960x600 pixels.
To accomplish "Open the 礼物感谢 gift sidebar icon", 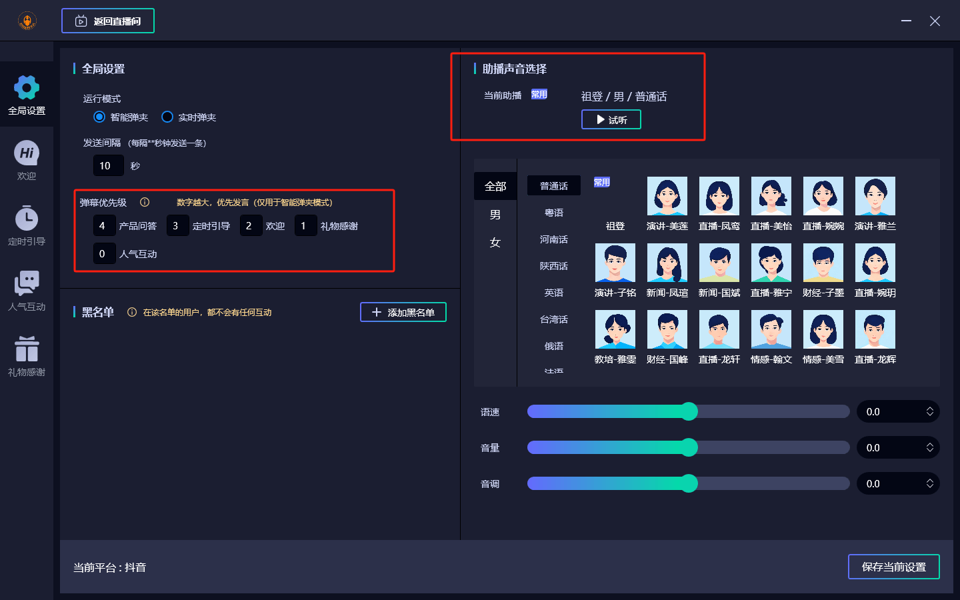I will [27, 349].
